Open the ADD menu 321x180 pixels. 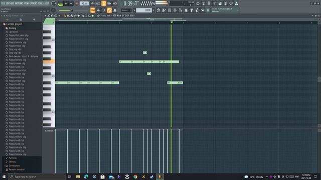tap(12, 3)
